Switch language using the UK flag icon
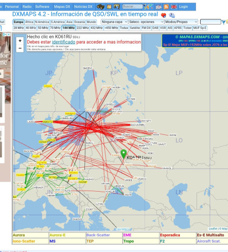The width and height of the screenshot is (228, 252). 173,7
